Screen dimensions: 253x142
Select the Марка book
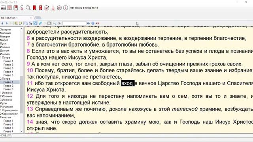coord(4,40)
